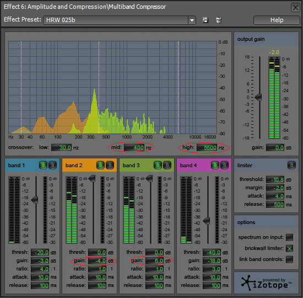Image resolution: width=303 pixels, height=298 pixels.
Task: Edit band 4 release value
Action: click(x=212, y=285)
